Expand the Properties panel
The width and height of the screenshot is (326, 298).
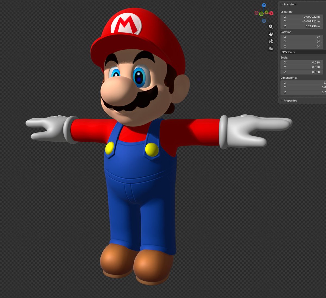tap(281, 100)
